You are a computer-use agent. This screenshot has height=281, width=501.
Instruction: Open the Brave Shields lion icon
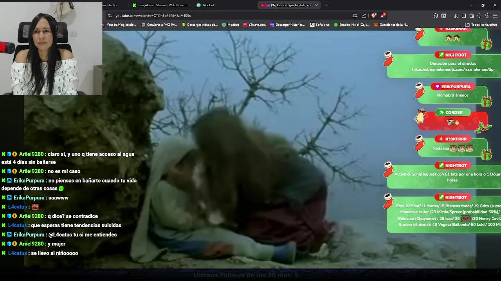click(373, 16)
